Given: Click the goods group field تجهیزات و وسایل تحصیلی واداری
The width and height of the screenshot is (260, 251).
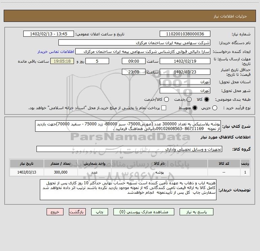Looking at the screenshot, I should [129, 149].
